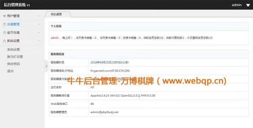The width and height of the screenshot is (253, 128).
Task: Click the 服务器解译引擎 label
Action: (x=60, y=96)
